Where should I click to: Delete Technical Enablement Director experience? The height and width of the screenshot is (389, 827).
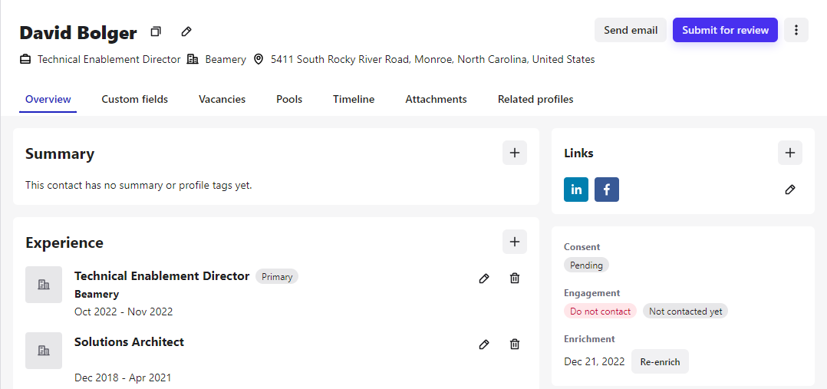pyautogui.click(x=515, y=279)
